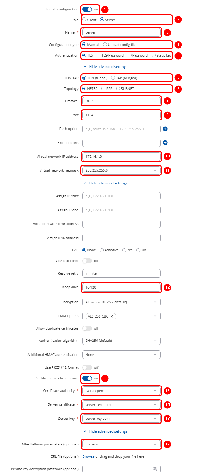Enable the Client to client switch
This screenshot has height=476, width=197.
87,261
